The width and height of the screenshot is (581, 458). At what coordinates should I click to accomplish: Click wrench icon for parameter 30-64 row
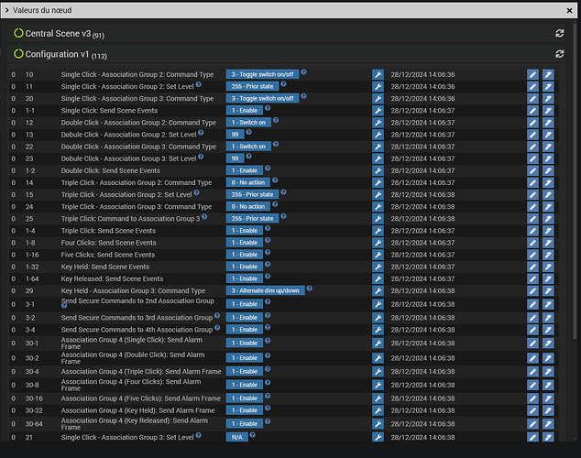tap(378, 423)
